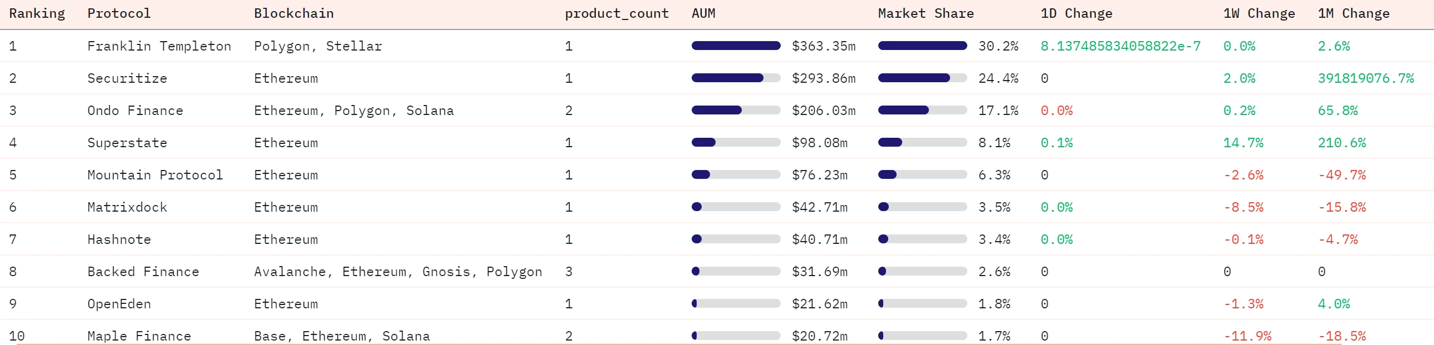Sort by the 1D Change header
Viewport: 1434px width, 345px height.
click(1076, 13)
